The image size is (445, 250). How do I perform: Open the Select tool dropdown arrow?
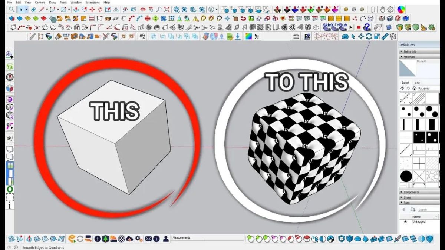point(27,9)
